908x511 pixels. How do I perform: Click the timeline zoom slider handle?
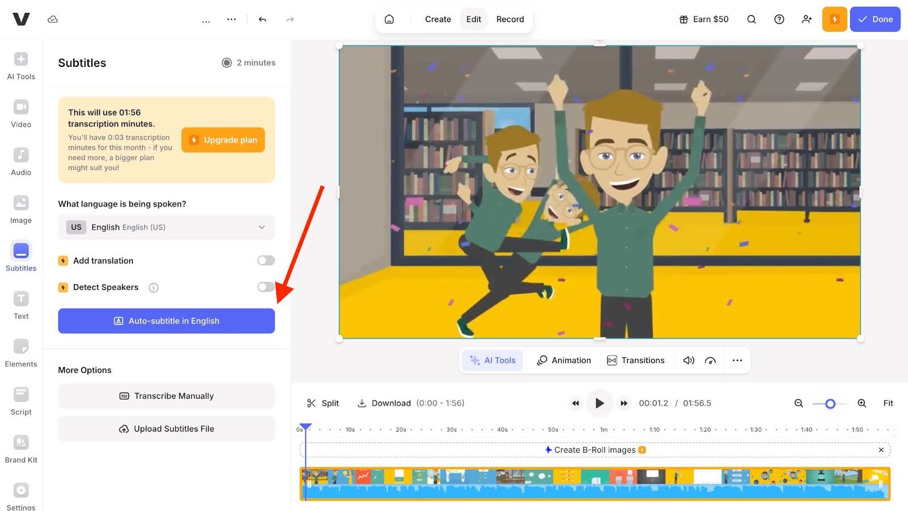click(x=830, y=404)
